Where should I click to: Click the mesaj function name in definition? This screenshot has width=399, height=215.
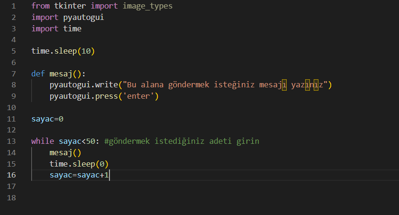click(61, 74)
